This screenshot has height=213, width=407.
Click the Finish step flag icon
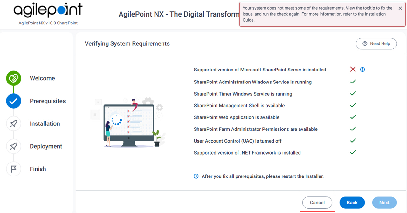click(14, 169)
